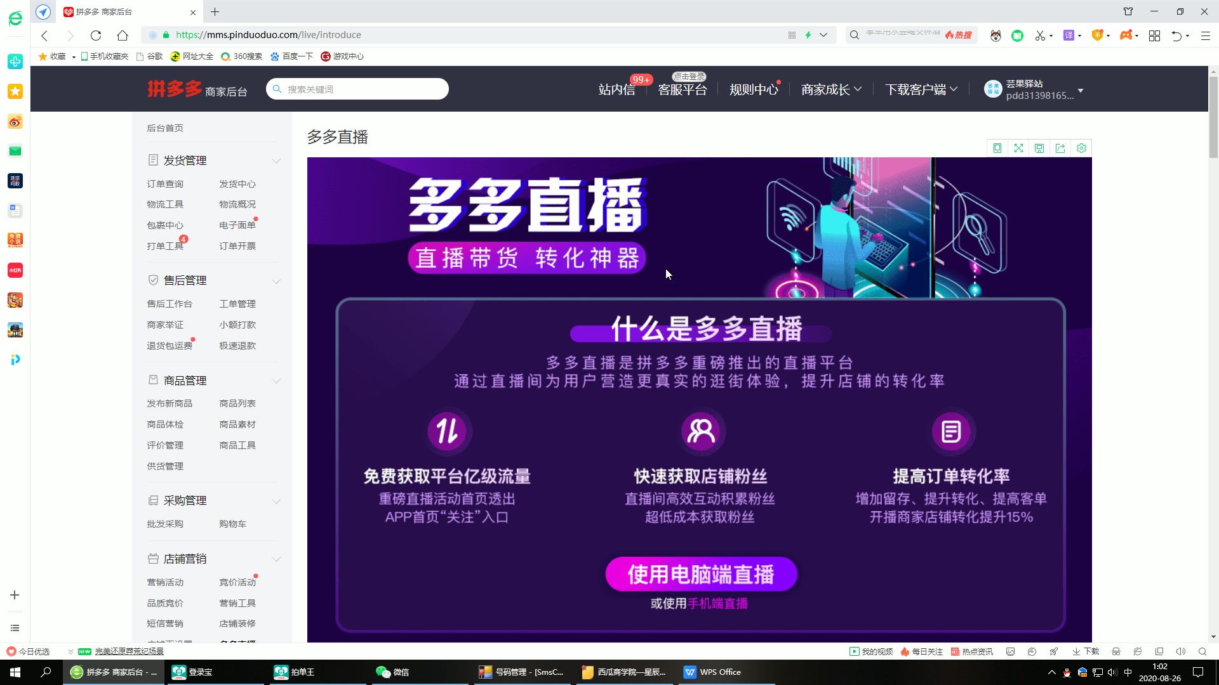Open 360搜索 bookmark
1219x685 pixels.
[242, 56]
